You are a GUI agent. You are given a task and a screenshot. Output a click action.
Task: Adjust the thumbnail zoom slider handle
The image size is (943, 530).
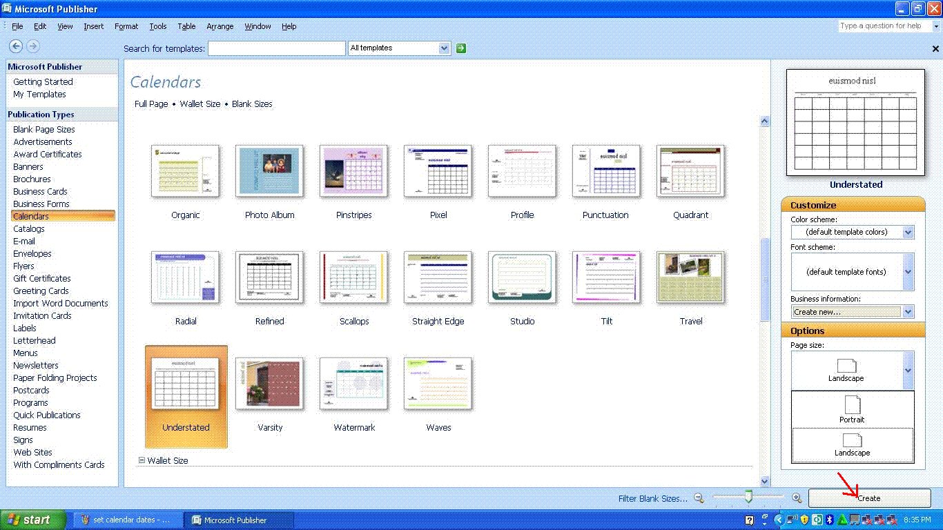(x=748, y=498)
